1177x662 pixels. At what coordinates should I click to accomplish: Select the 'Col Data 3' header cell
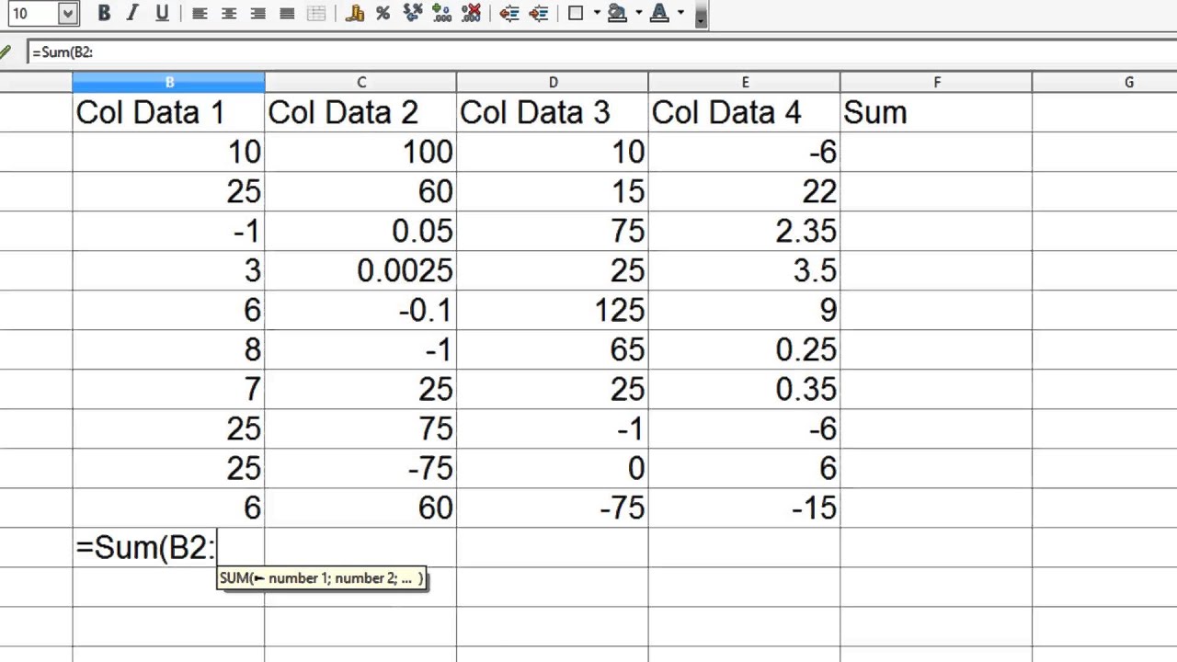pyautogui.click(x=553, y=112)
